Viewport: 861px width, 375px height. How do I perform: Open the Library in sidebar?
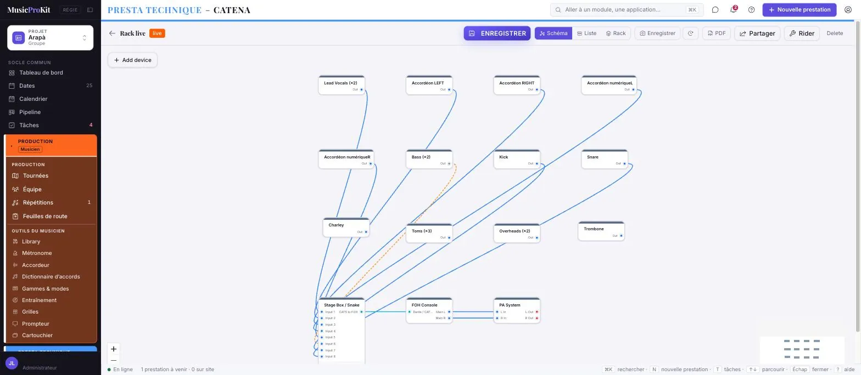(51, 242)
